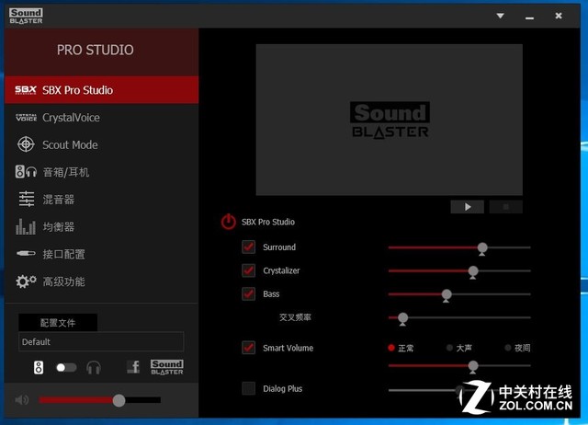Open the Facebook link icon
Image resolution: width=588 pixels, height=425 pixels.
(133, 367)
